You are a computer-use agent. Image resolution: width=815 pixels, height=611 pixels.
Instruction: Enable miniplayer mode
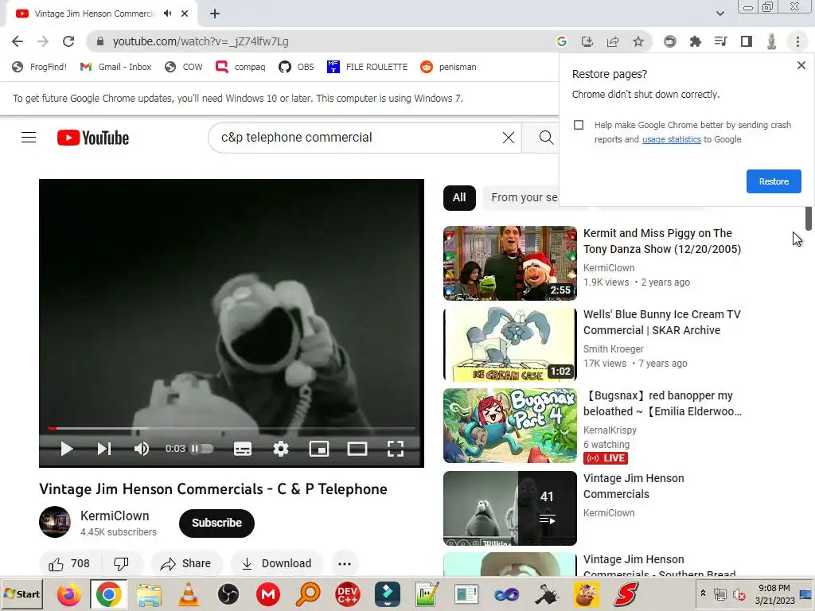point(319,449)
